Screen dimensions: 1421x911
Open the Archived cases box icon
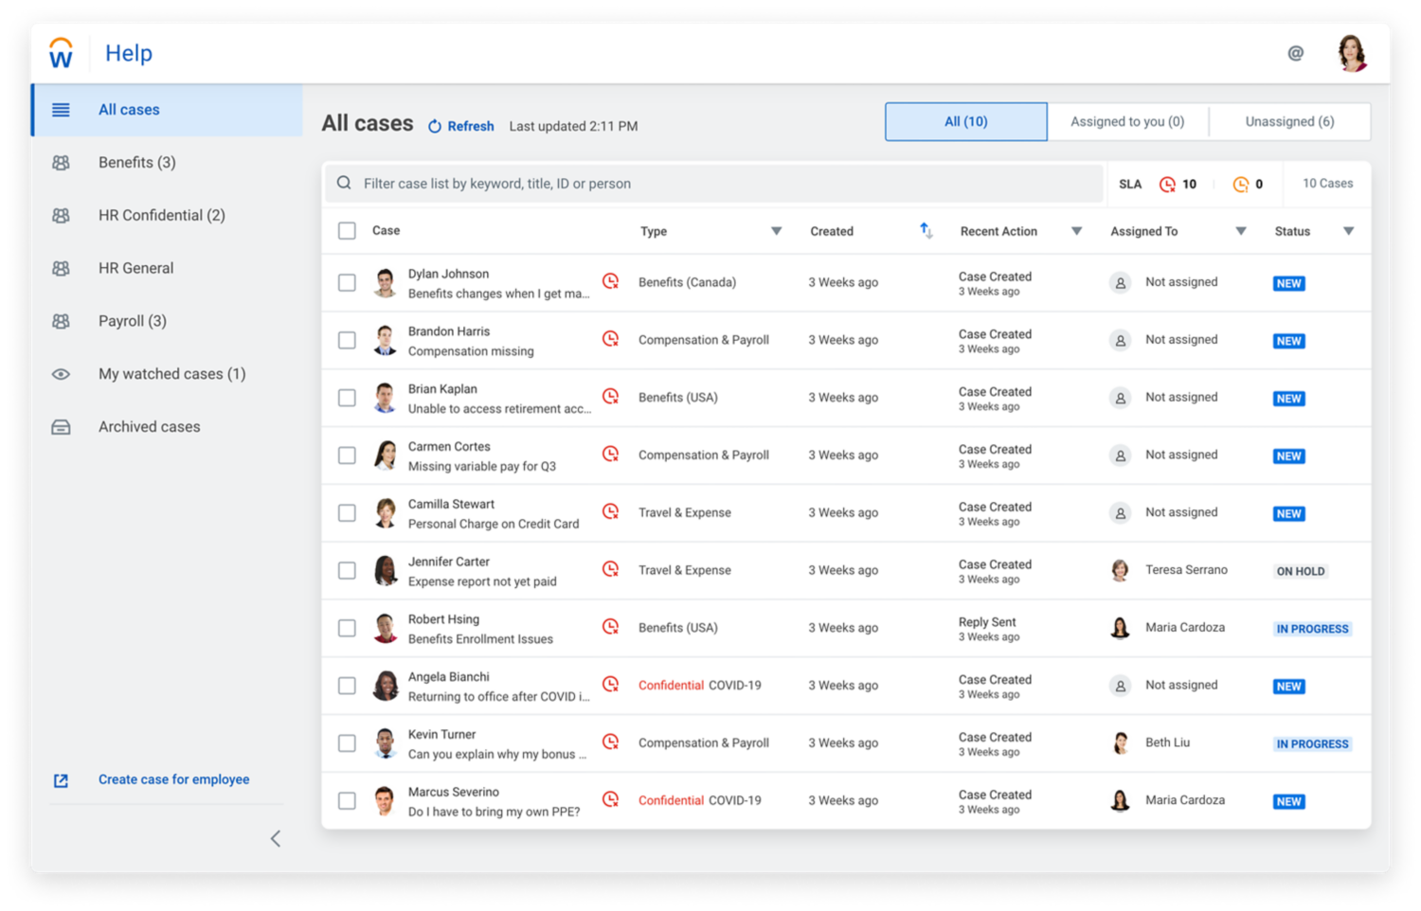tap(61, 426)
